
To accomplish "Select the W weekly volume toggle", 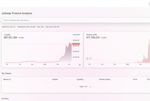I will pos(90,58).
